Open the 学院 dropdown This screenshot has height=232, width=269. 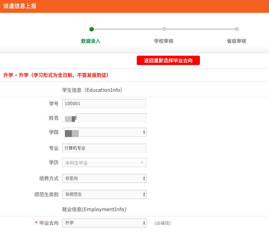104,132
